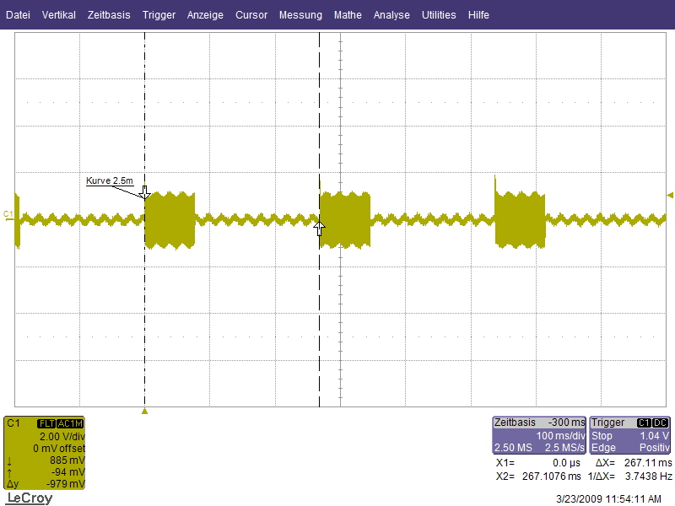The height and width of the screenshot is (506, 675).
Task: Click the Kurve 2.5m annotation label
Action: pos(110,180)
